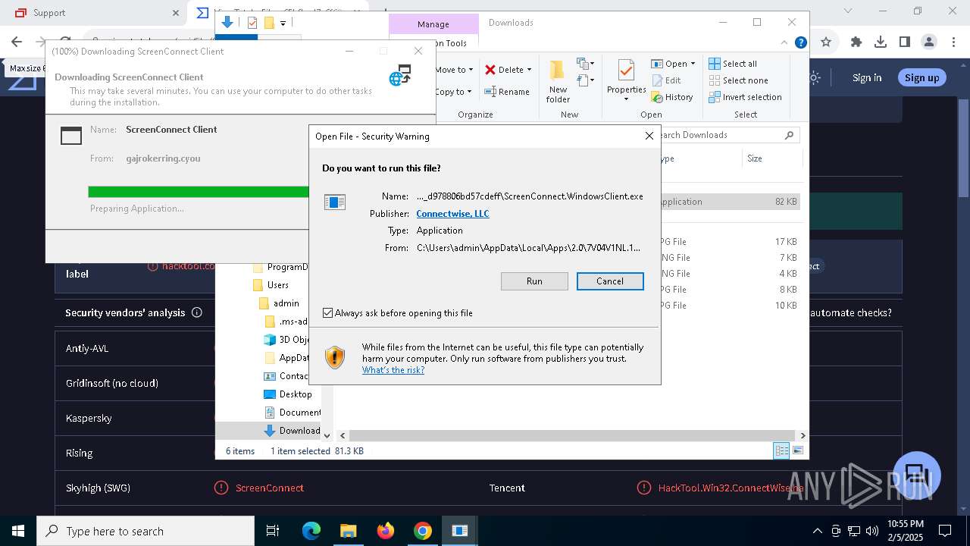Image resolution: width=970 pixels, height=546 pixels.
Task: Open Customize Quick Access Toolbar dropdown
Action: pos(283,24)
